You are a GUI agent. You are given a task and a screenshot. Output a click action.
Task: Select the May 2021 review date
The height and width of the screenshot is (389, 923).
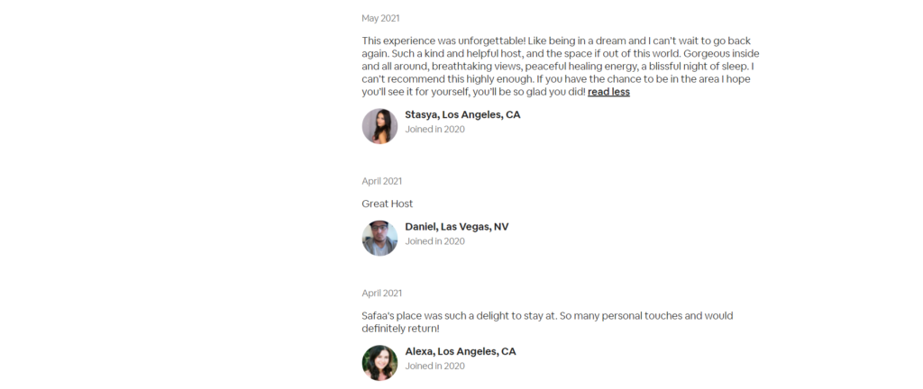pos(381,18)
